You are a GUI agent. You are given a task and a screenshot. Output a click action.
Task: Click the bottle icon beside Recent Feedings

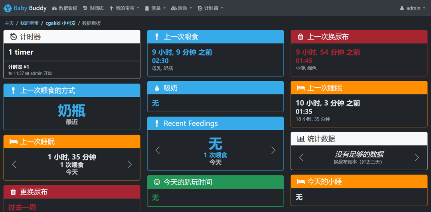(157, 124)
